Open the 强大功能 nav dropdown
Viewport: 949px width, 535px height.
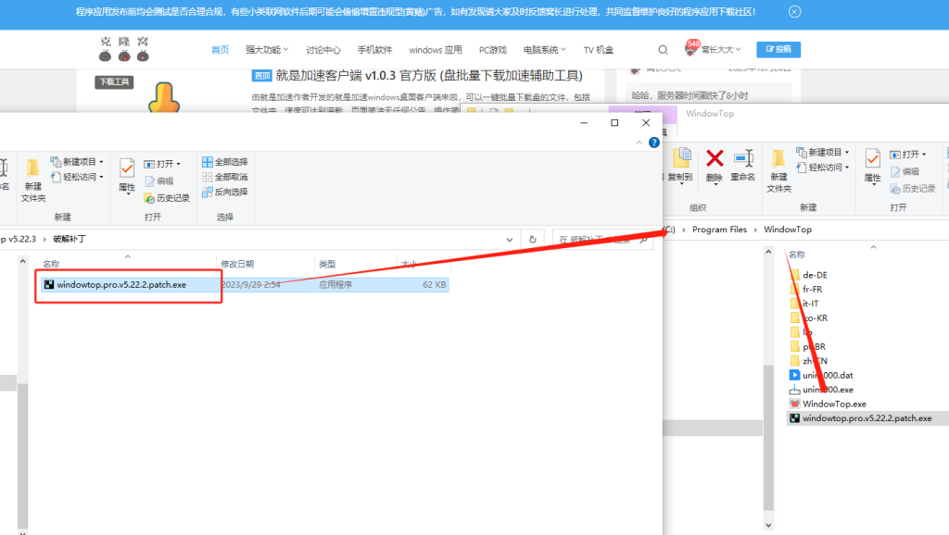point(267,50)
